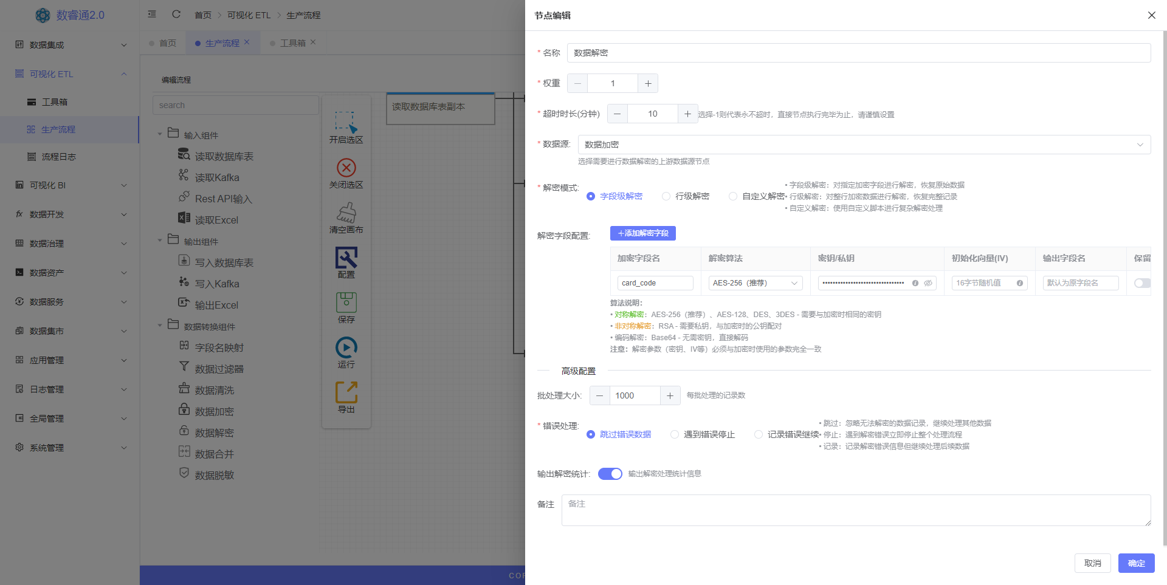Screen dimensions: 1167x585
Task: Click the 开启选区 selection tool icon
Action: coord(346,121)
